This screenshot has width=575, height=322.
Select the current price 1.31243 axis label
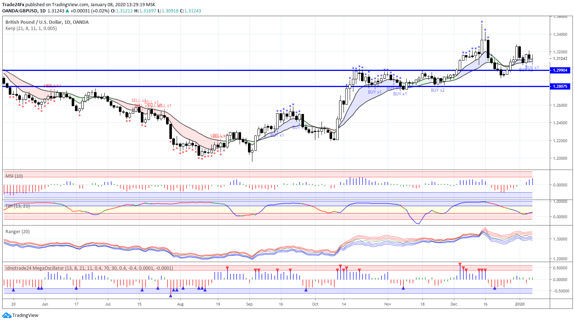560,58
